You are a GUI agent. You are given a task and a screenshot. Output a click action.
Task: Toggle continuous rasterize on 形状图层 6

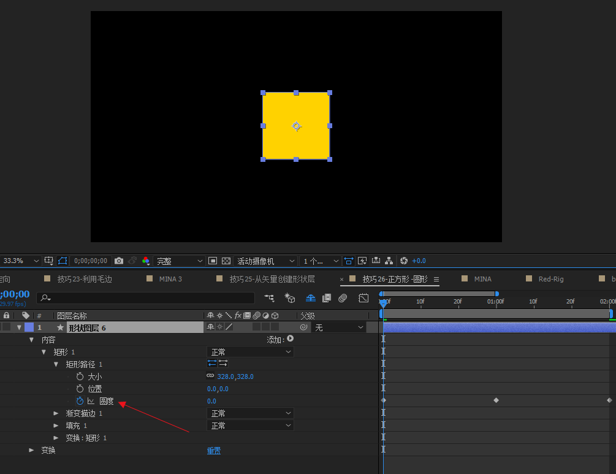(x=219, y=327)
